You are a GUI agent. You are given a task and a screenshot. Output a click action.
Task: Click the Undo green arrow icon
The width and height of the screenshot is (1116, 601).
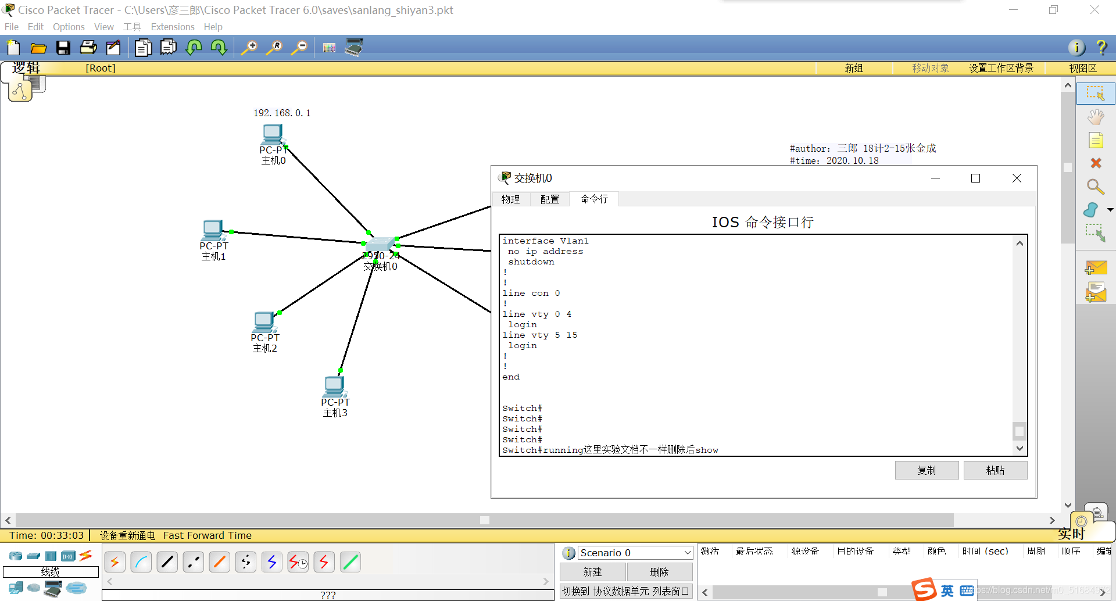click(194, 47)
